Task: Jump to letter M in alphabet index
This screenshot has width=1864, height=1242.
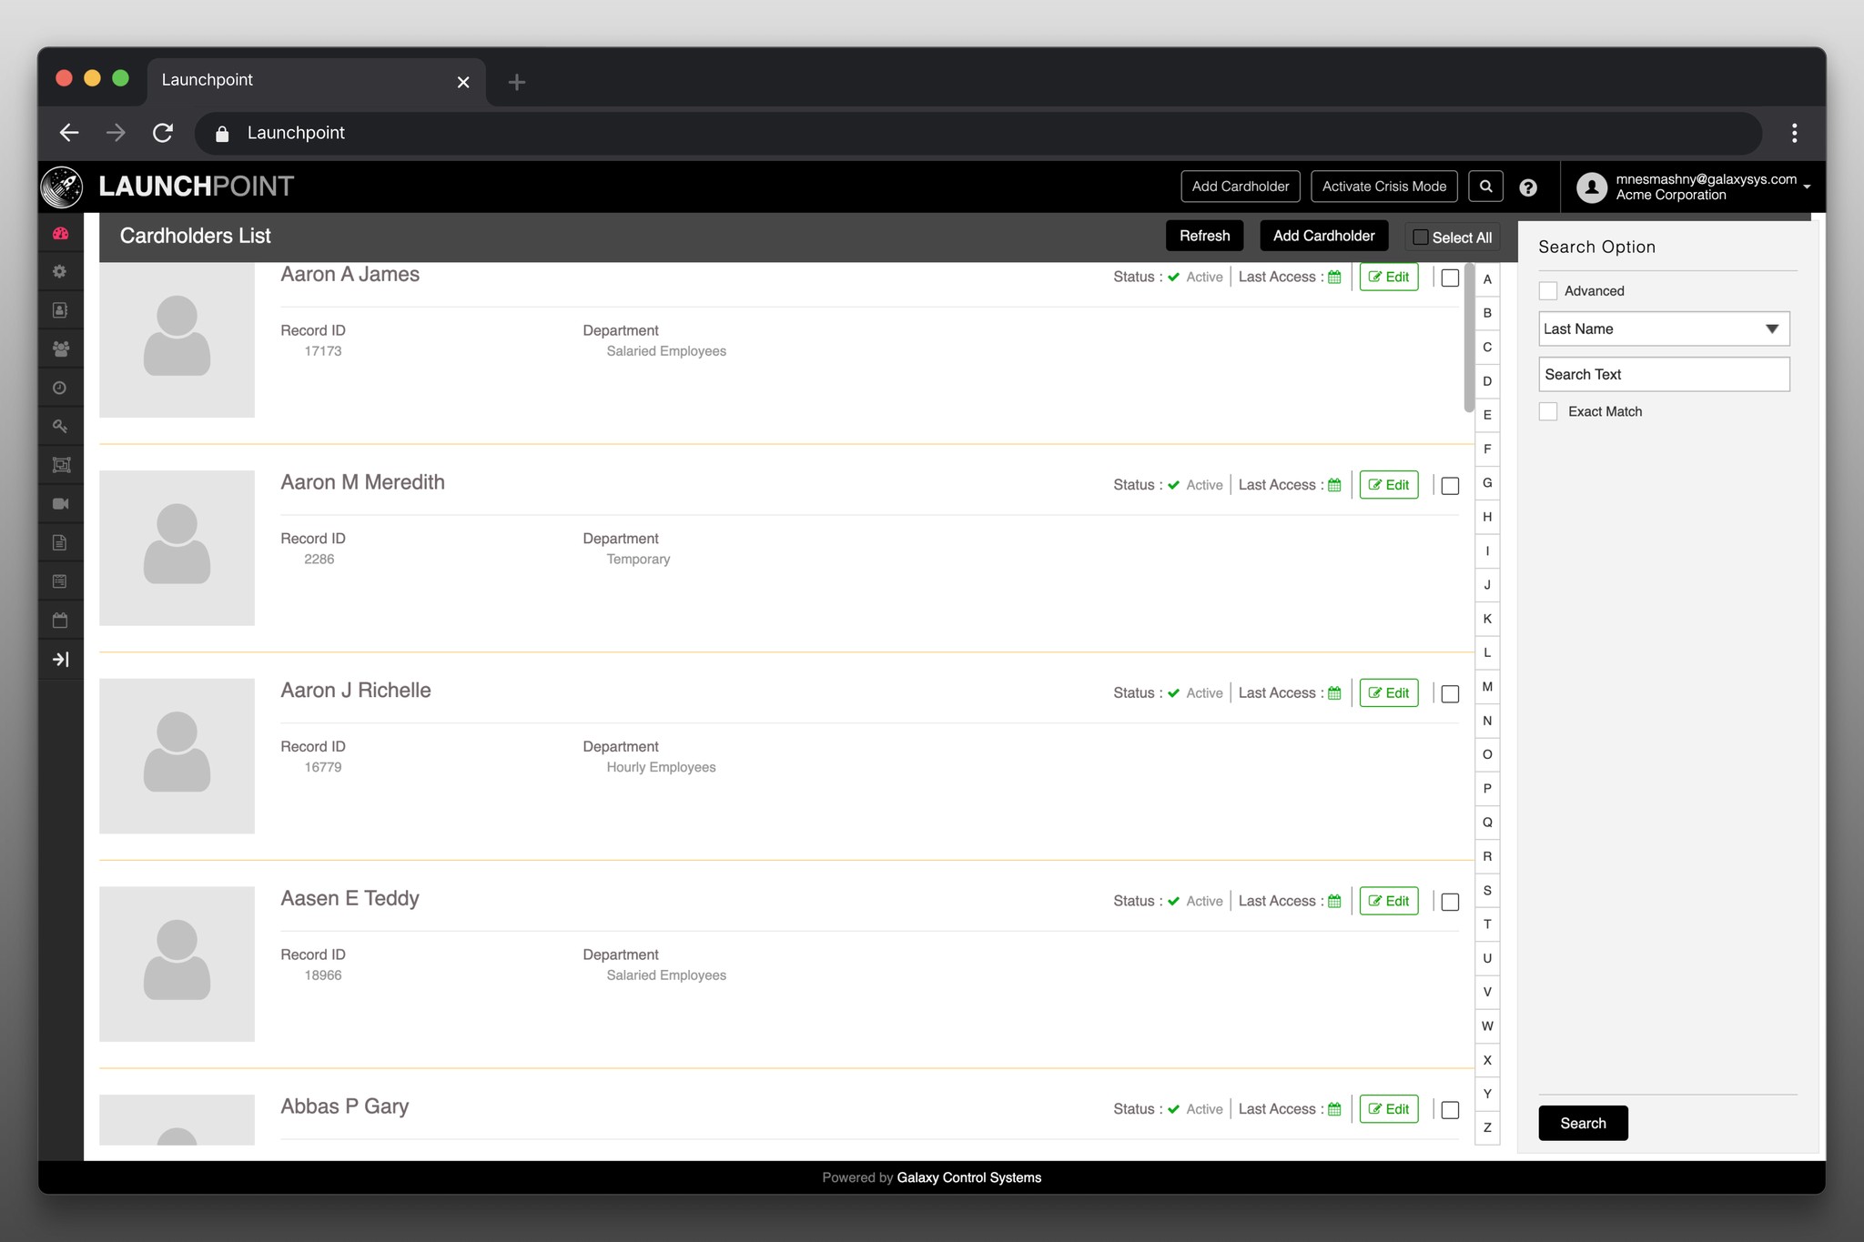Action: coord(1487,687)
